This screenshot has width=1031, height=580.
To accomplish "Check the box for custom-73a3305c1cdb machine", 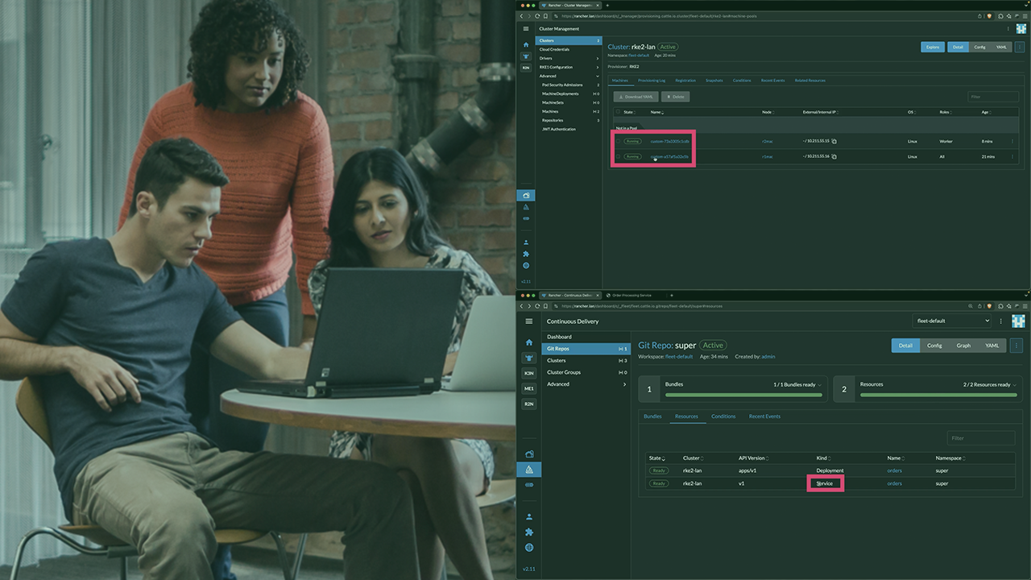I will click(619, 141).
